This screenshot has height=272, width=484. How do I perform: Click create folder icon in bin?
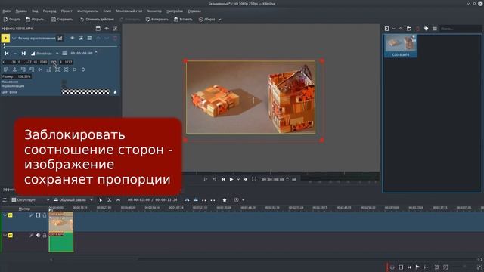click(409, 29)
